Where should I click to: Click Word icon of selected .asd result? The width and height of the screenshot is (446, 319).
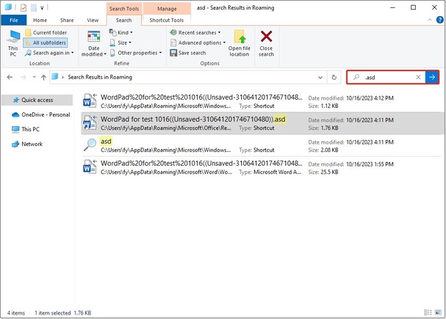tap(90, 123)
